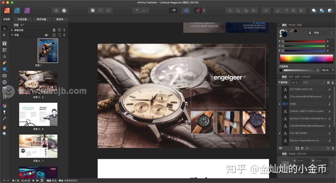This screenshot has width=336, height=183.
Task: Select the Vector Crop tool
Action: click(4, 97)
